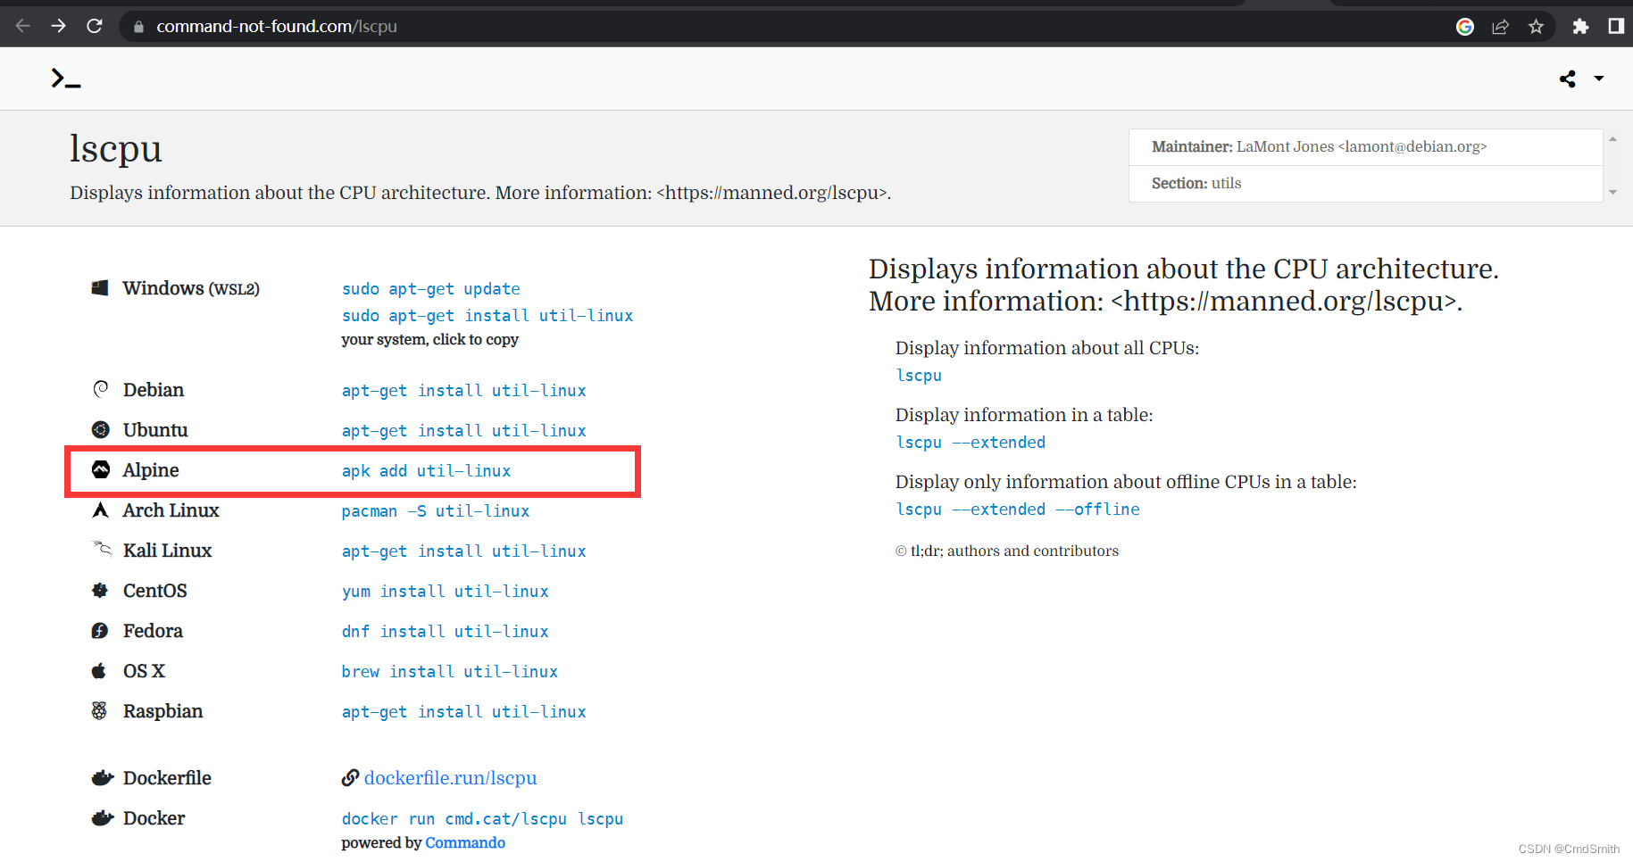Select the 'Fedora' label
1633x862 pixels.
(153, 631)
